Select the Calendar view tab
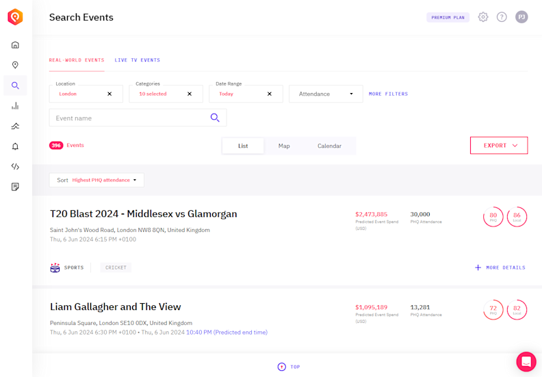The height and width of the screenshot is (377, 542). point(329,146)
